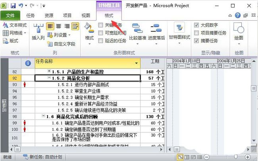
Task: Switch to resource sheet view icon in status bar
Action: pyautogui.click(x=200, y=157)
